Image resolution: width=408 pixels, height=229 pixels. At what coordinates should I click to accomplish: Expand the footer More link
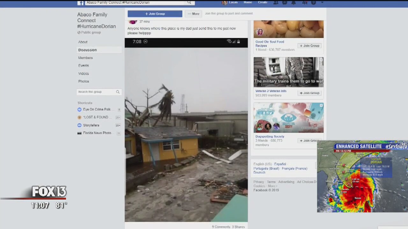pyautogui.click(x=272, y=186)
